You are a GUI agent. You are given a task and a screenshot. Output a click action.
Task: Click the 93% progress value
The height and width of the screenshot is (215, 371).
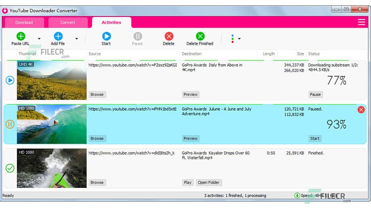336,124
